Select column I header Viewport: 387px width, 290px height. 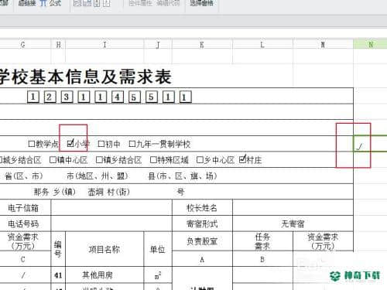(104, 45)
